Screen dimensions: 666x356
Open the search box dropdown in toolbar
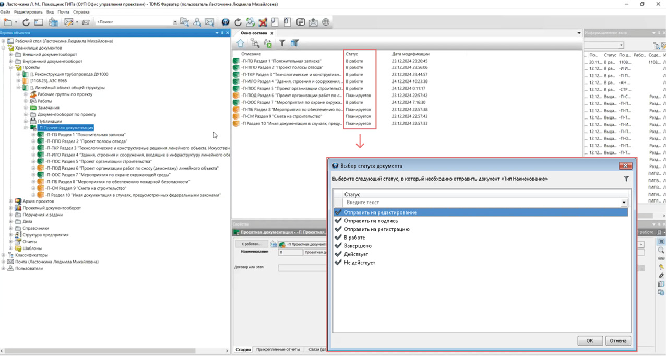[175, 22]
